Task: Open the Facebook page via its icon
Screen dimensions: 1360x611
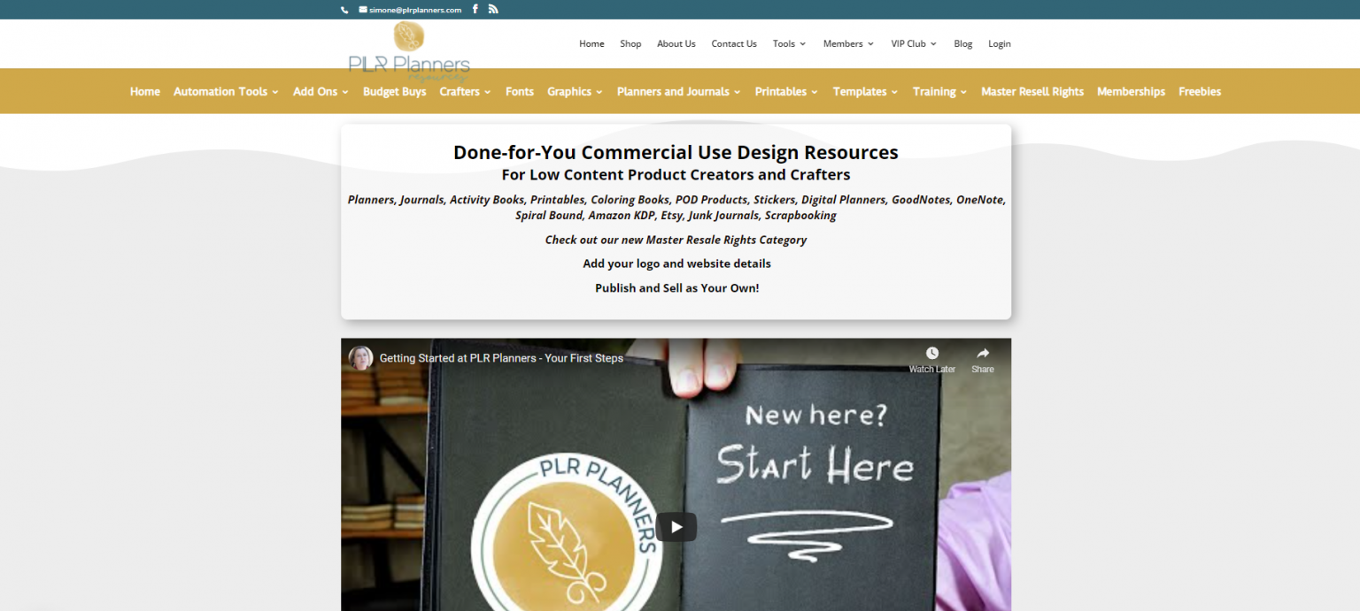Action: tap(475, 9)
